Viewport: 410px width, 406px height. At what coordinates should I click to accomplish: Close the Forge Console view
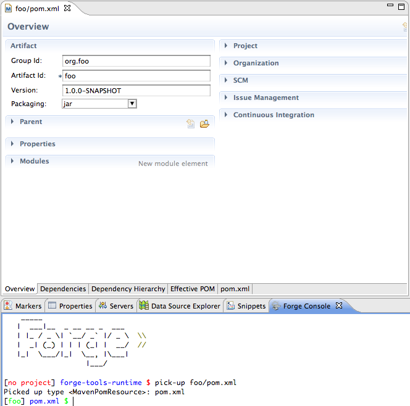pos(339,305)
